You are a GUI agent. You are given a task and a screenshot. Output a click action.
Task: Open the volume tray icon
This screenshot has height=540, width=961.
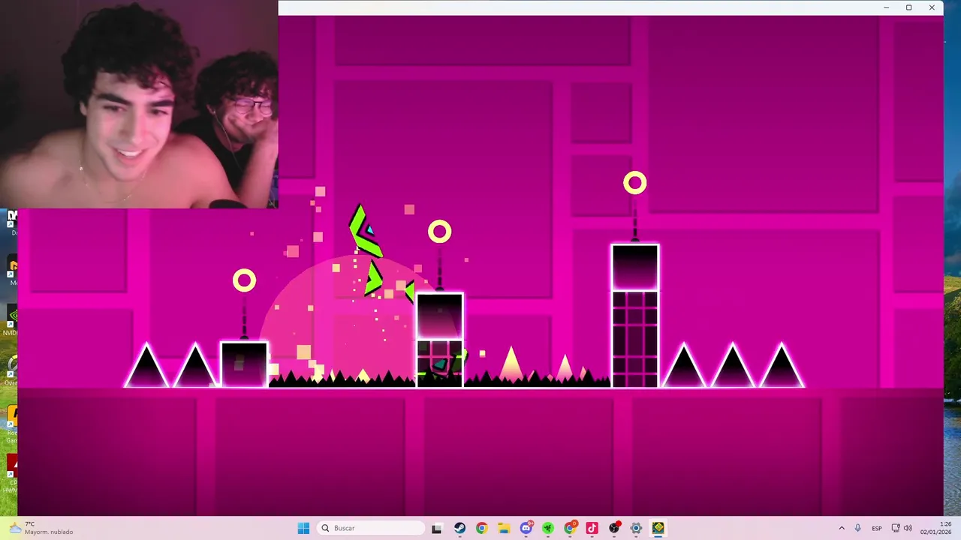click(x=908, y=528)
